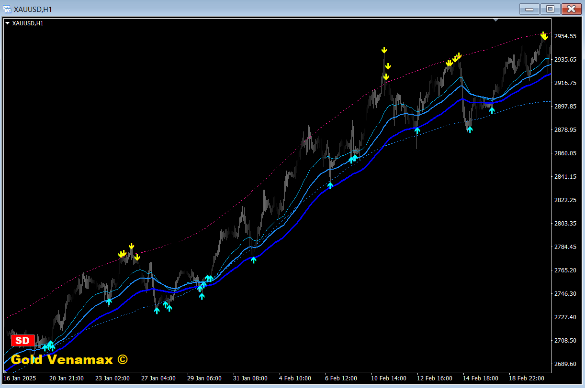Image resolution: width=585 pixels, height=388 pixels.
Task: Click the 12 Feb 16:00 time label
Action: (x=434, y=378)
